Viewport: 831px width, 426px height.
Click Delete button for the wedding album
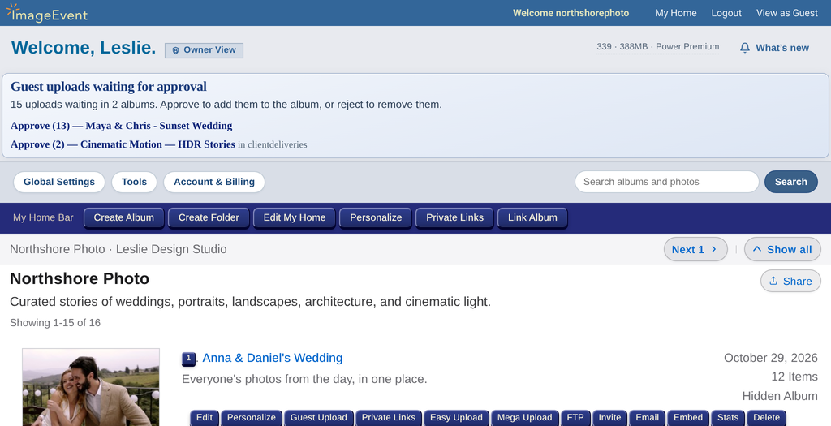[766, 418]
